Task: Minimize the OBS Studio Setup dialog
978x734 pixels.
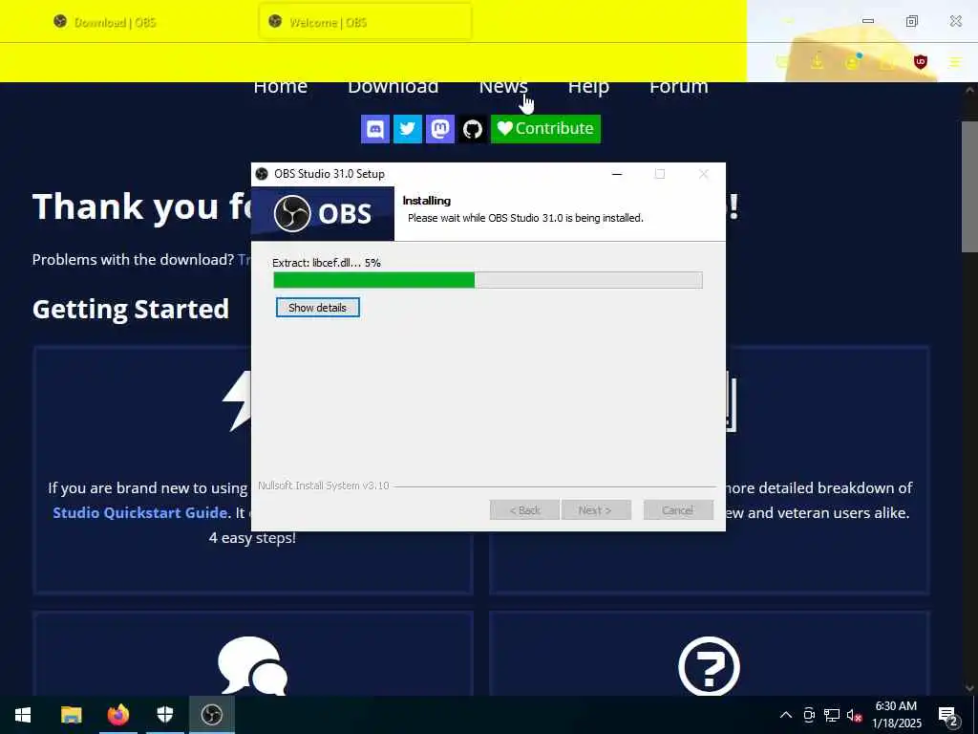Action: [x=617, y=174]
